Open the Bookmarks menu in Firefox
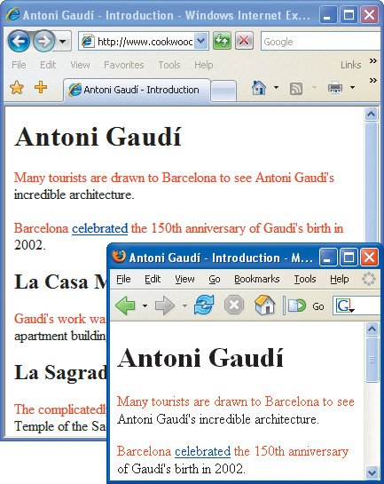The height and width of the screenshot is (484, 384). click(x=256, y=279)
